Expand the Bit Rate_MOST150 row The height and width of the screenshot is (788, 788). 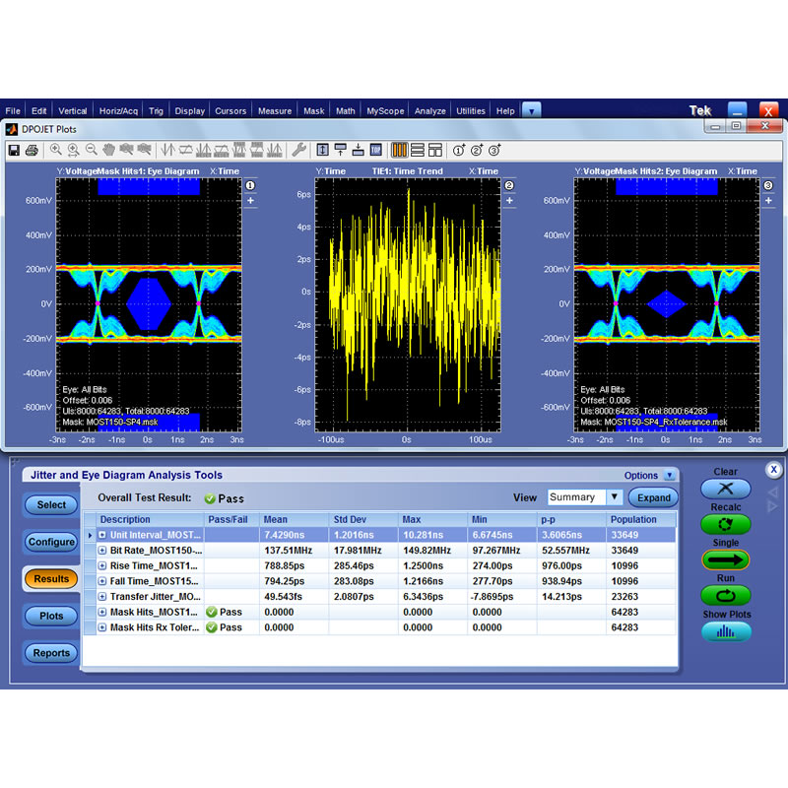102,551
